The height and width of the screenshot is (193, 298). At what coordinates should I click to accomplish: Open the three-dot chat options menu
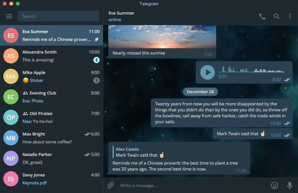(290, 16)
